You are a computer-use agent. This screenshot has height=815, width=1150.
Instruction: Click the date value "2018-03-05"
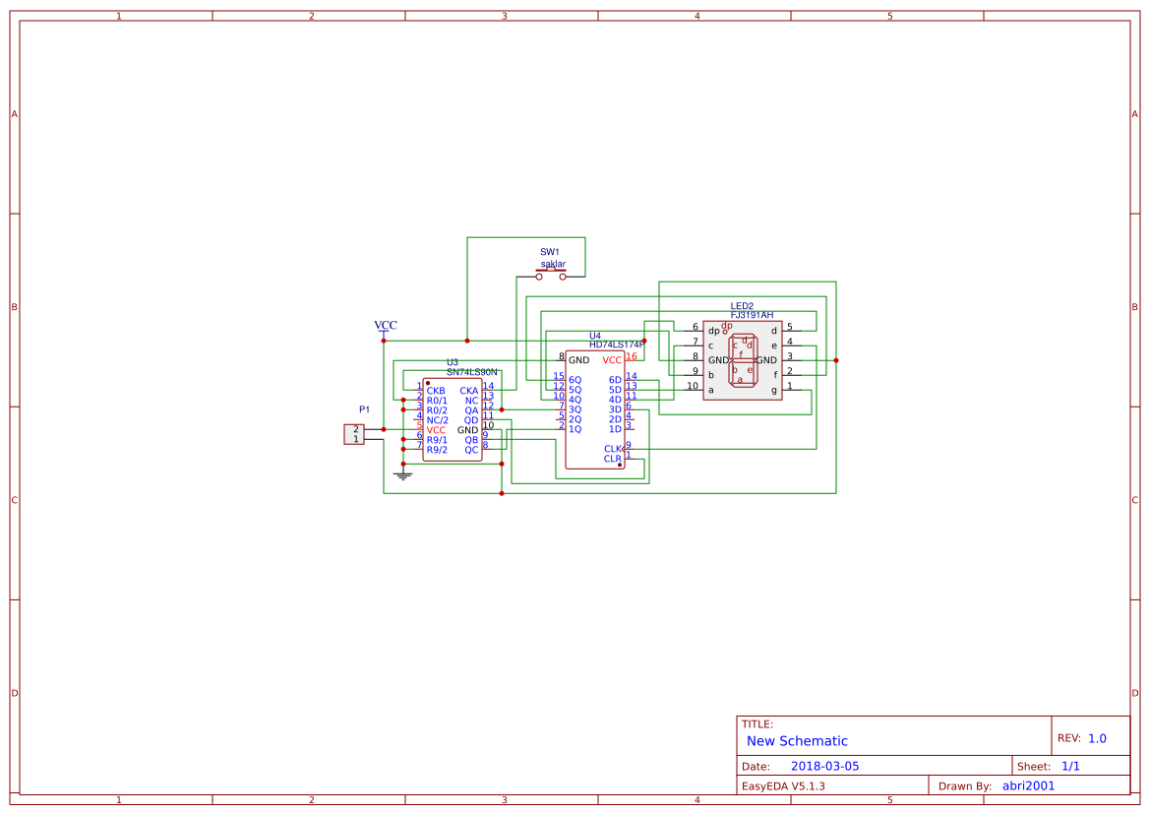[825, 766]
